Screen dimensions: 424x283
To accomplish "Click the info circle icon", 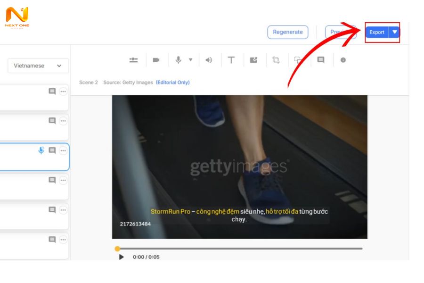I will [x=343, y=60].
